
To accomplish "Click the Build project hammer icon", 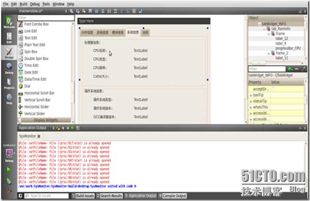I will point(9,191).
